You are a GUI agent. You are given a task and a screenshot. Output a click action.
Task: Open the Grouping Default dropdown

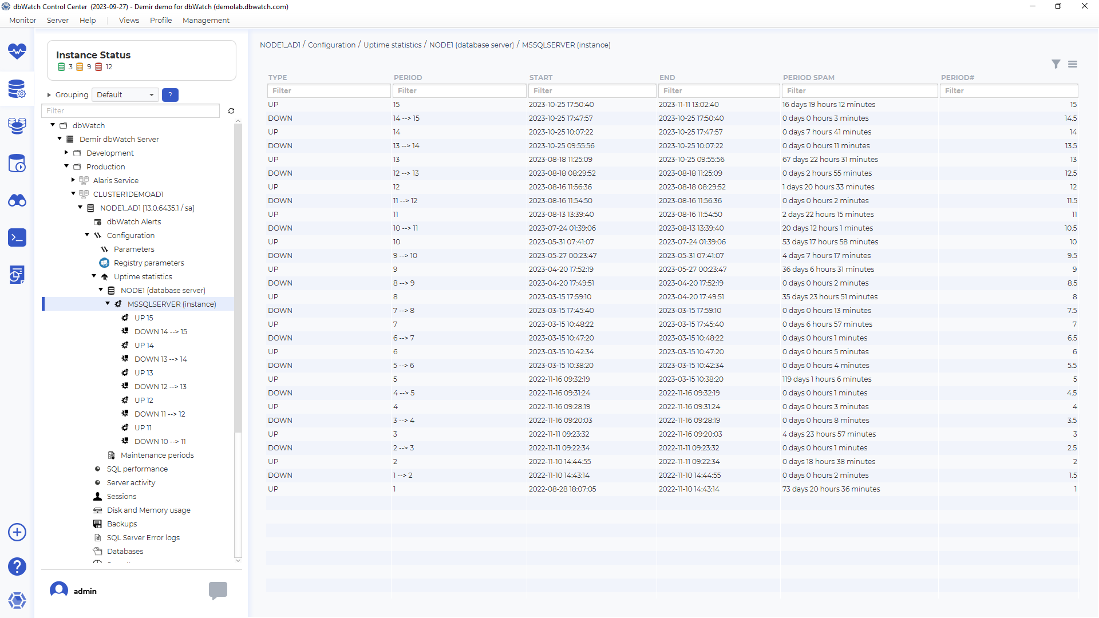pos(125,95)
